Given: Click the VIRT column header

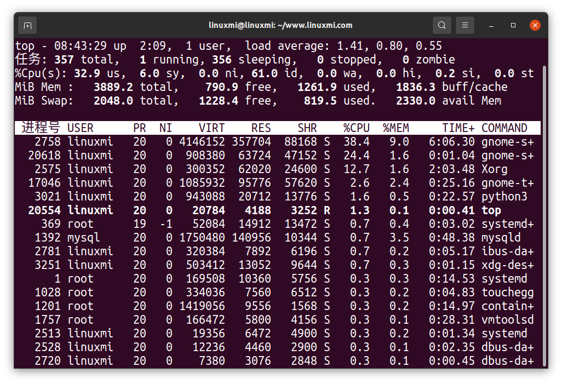Looking at the screenshot, I should 212,128.
